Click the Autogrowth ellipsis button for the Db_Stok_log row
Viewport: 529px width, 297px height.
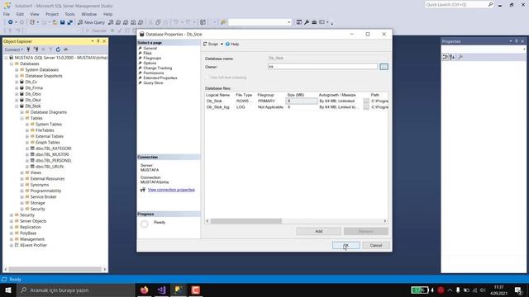tap(366, 107)
